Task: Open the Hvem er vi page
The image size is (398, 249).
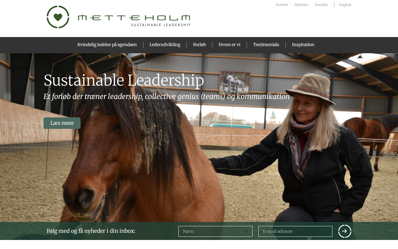Action: pos(229,45)
